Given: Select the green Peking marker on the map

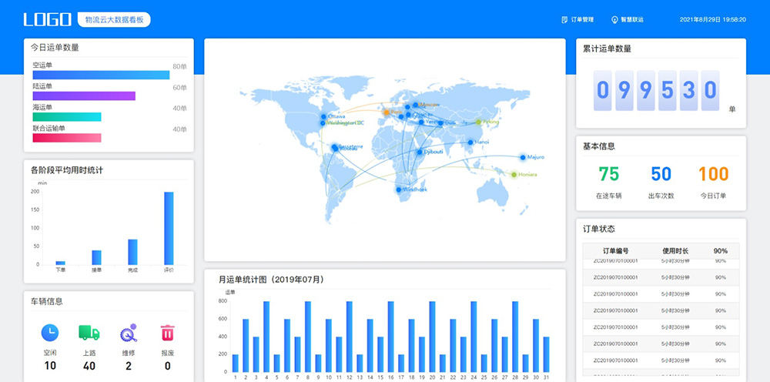Looking at the screenshot, I should [478, 122].
